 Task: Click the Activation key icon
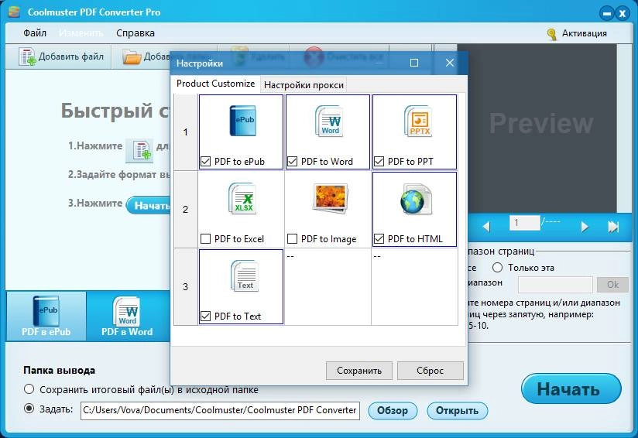tap(552, 34)
